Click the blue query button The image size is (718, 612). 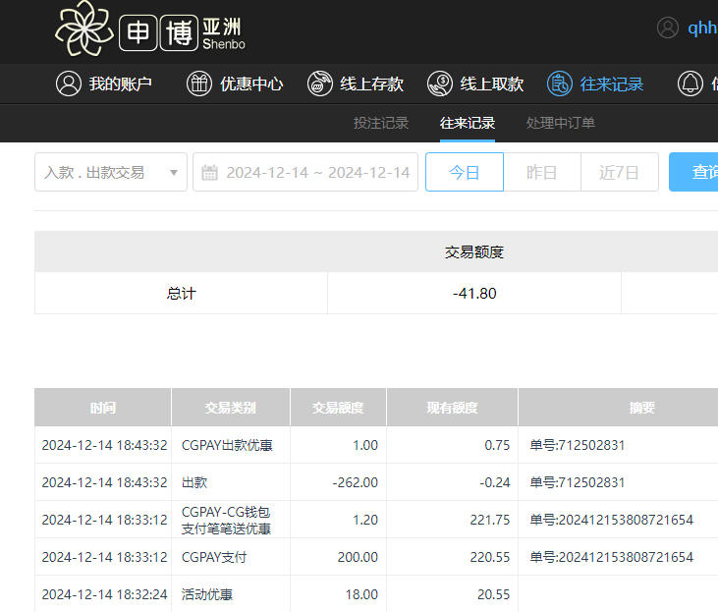click(695, 172)
